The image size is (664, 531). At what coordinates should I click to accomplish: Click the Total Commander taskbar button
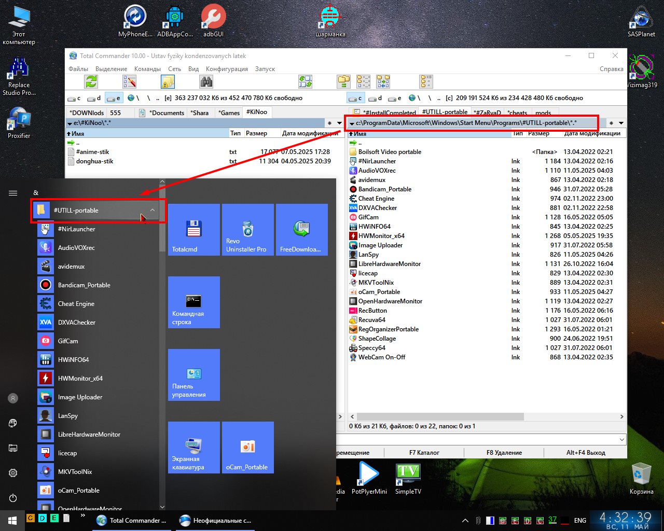[x=132, y=521]
